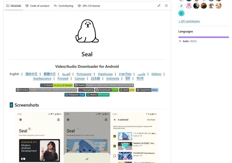The image size is (232, 163).
Task: Open the Contributing tab
Action: [64, 6]
